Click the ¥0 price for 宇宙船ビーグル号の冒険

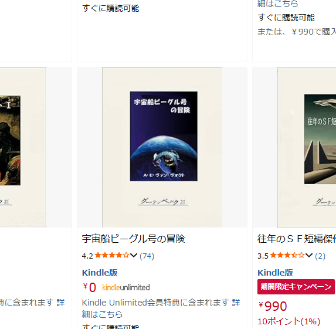point(90,287)
